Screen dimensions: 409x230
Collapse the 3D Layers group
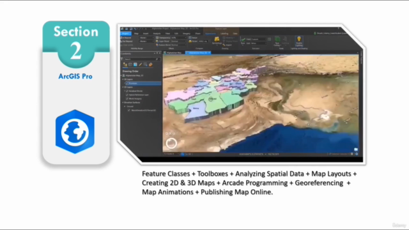[x=123, y=79]
